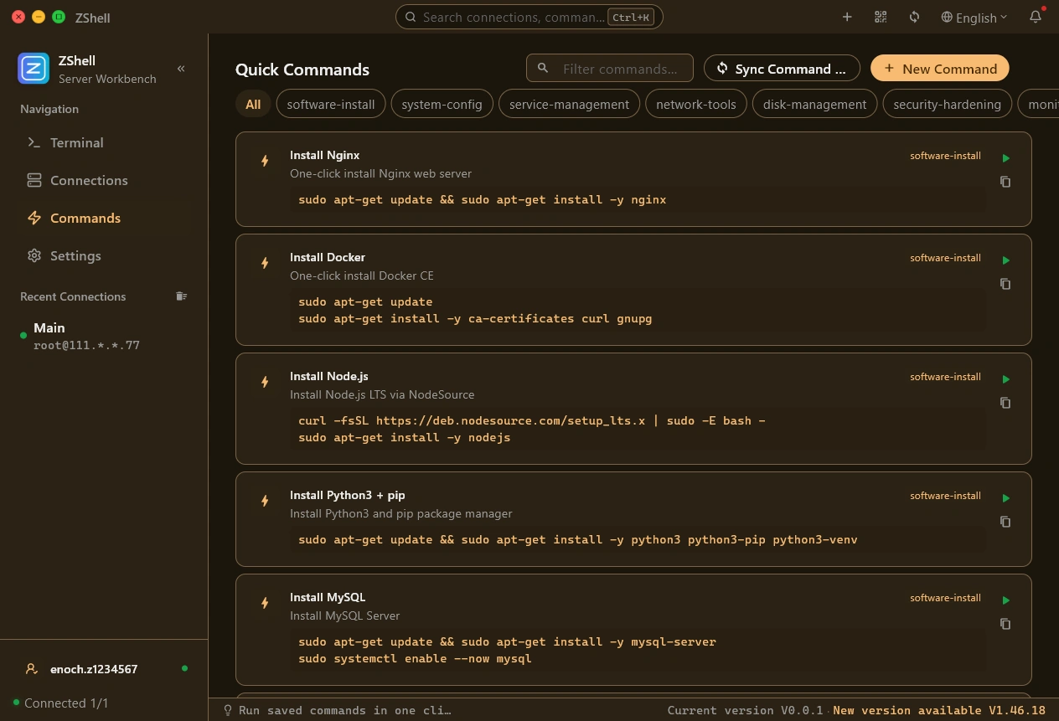Run the Install Node.js command
Image resolution: width=1059 pixels, height=721 pixels.
point(1006,379)
